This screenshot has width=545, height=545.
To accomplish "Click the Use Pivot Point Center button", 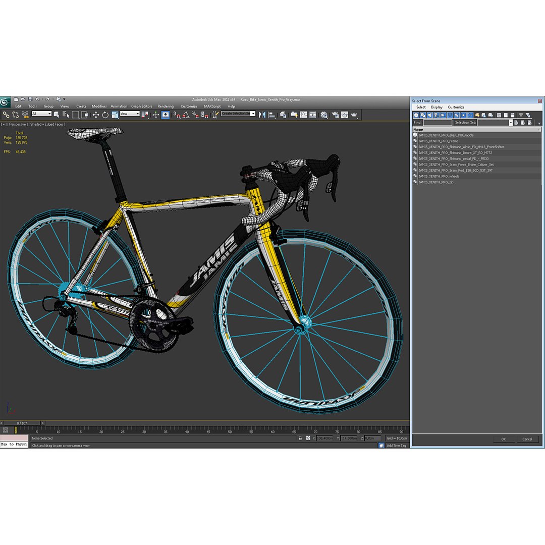I will 145,115.
